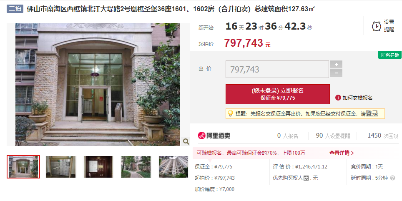Select the mailbox photo thumbnail
402x201 pixels.
[x=61, y=167]
